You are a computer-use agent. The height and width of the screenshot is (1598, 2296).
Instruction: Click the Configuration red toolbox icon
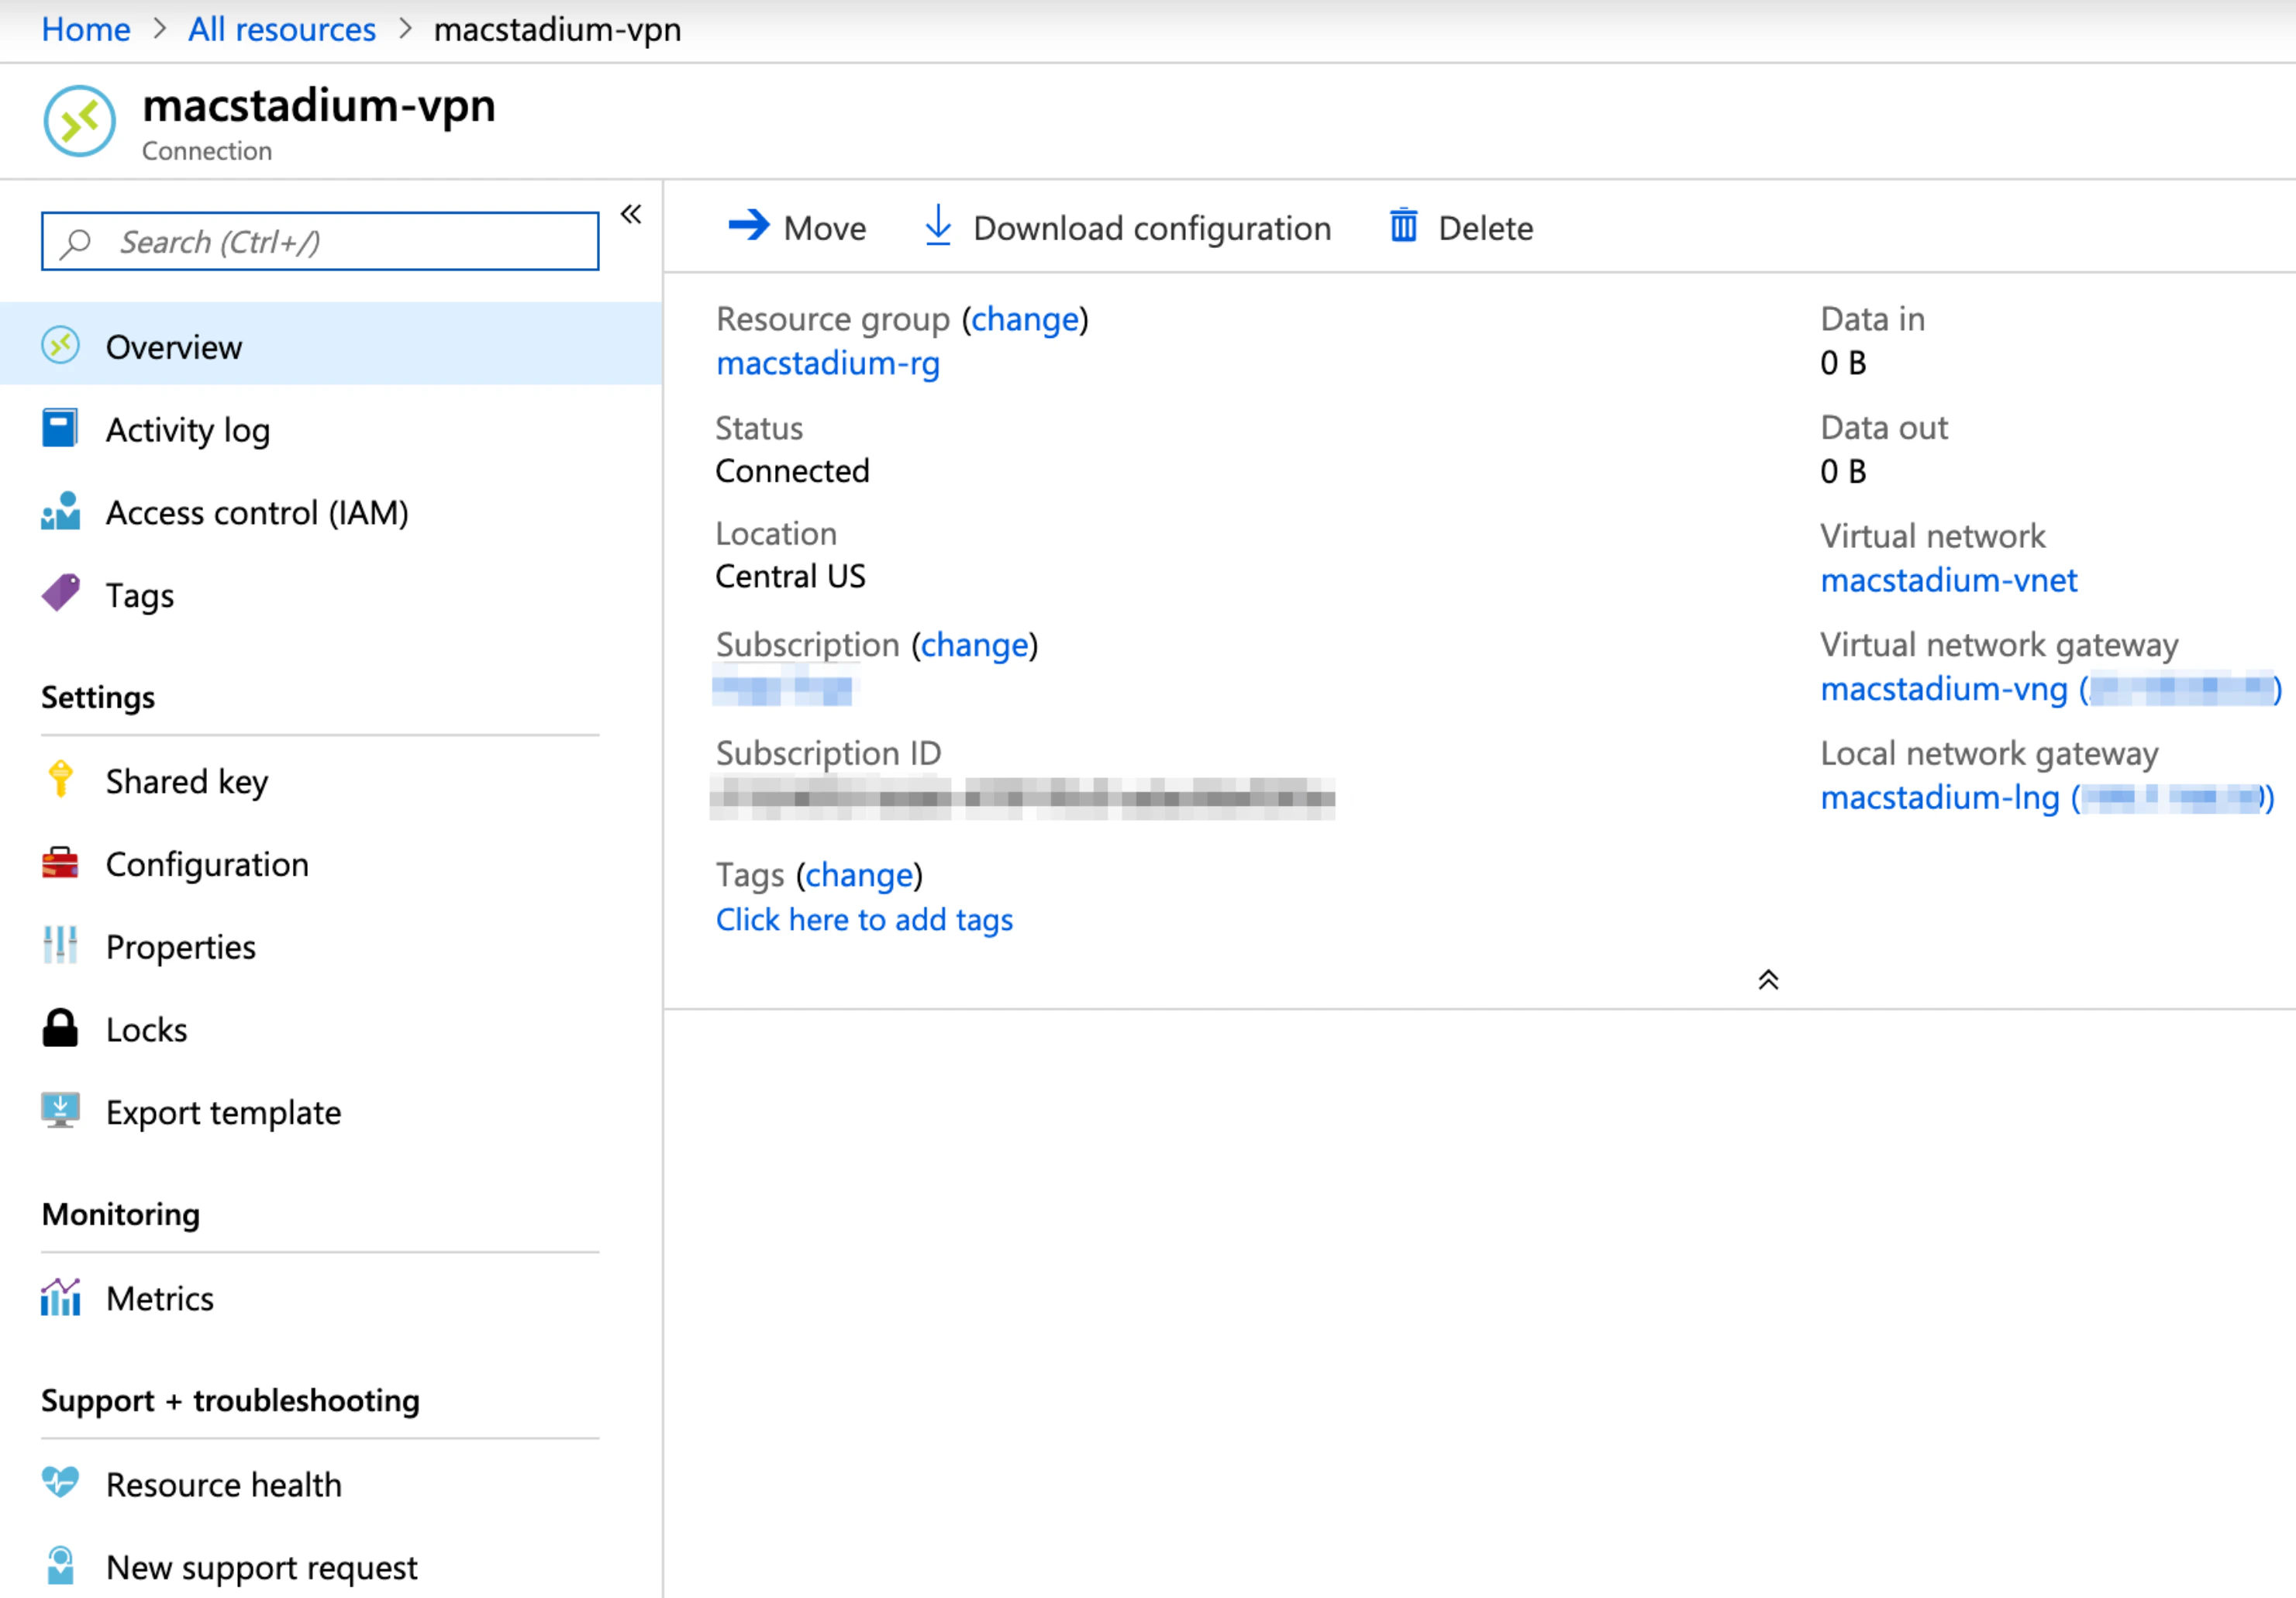click(x=60, y=863)
